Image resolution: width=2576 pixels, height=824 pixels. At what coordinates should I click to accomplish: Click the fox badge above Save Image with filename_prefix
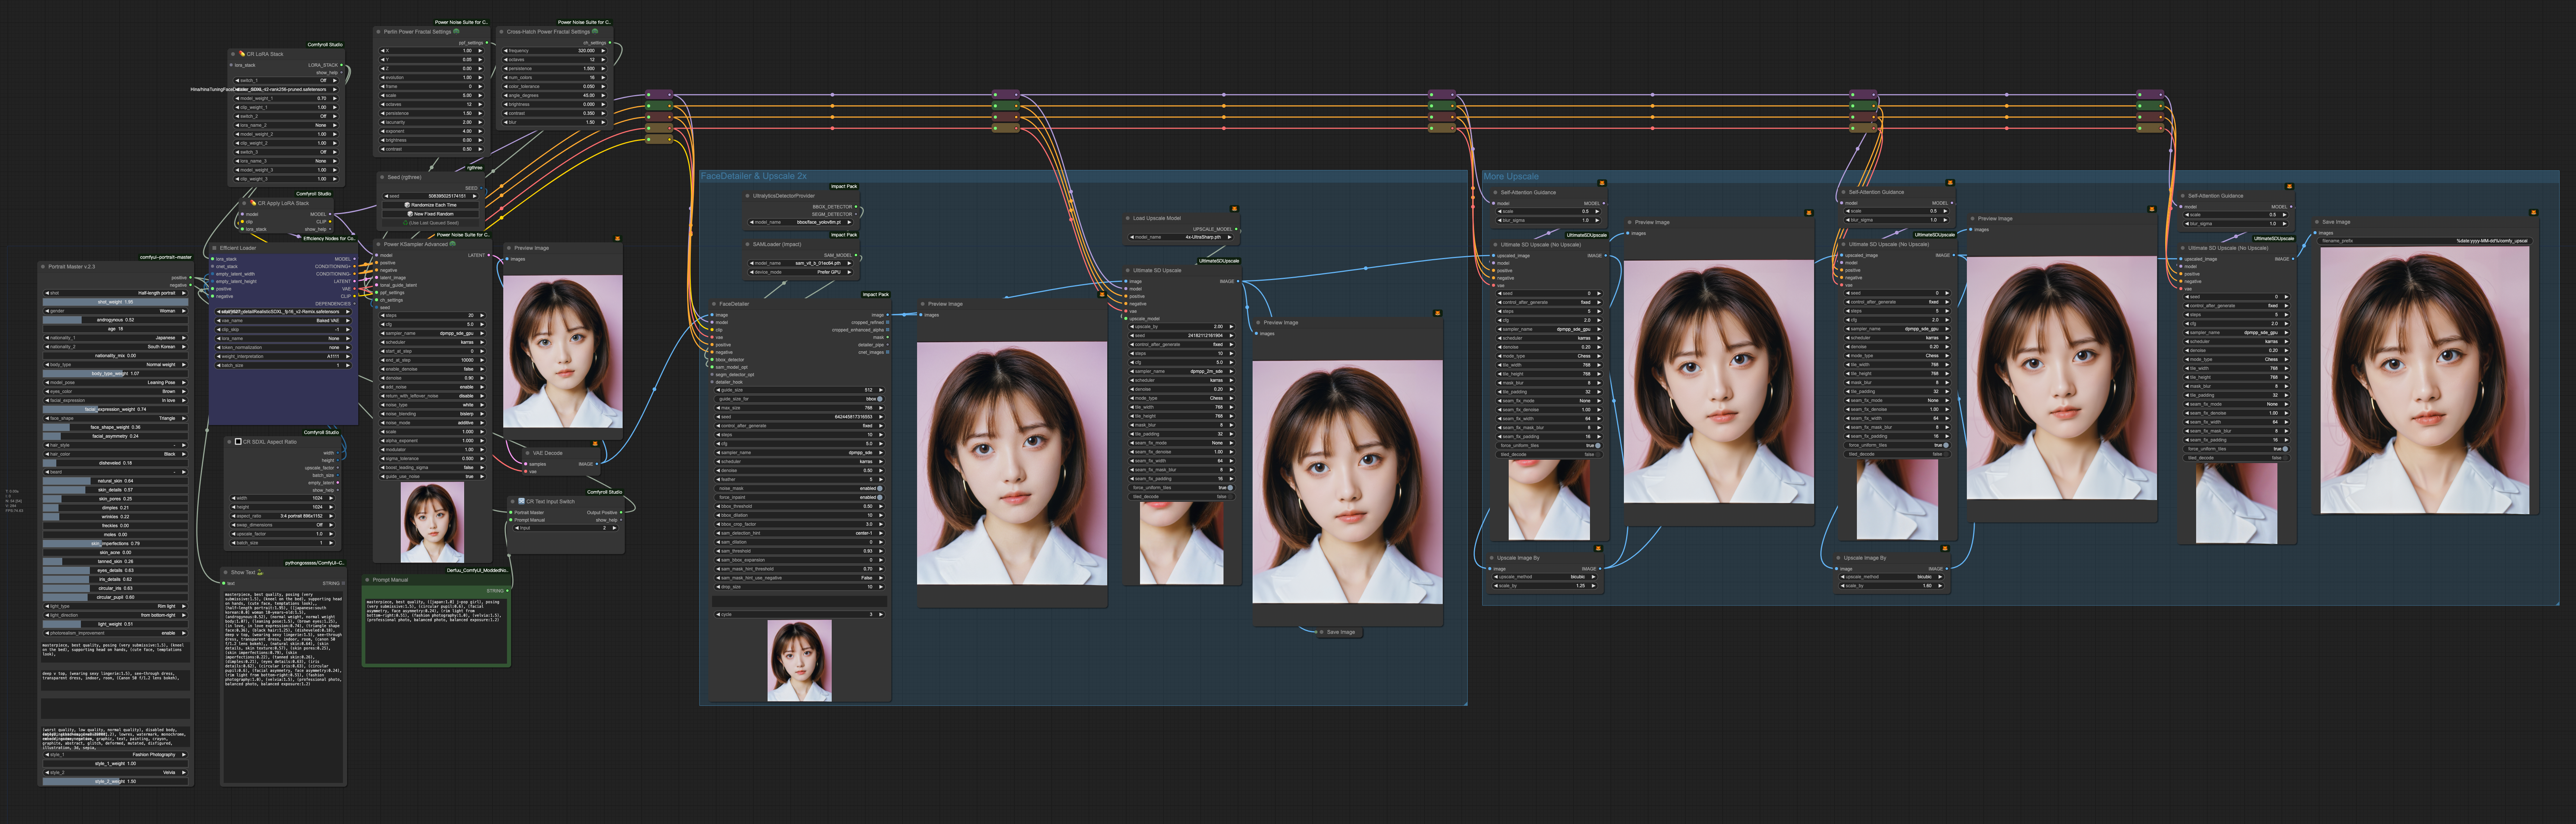coord(2533,212)
